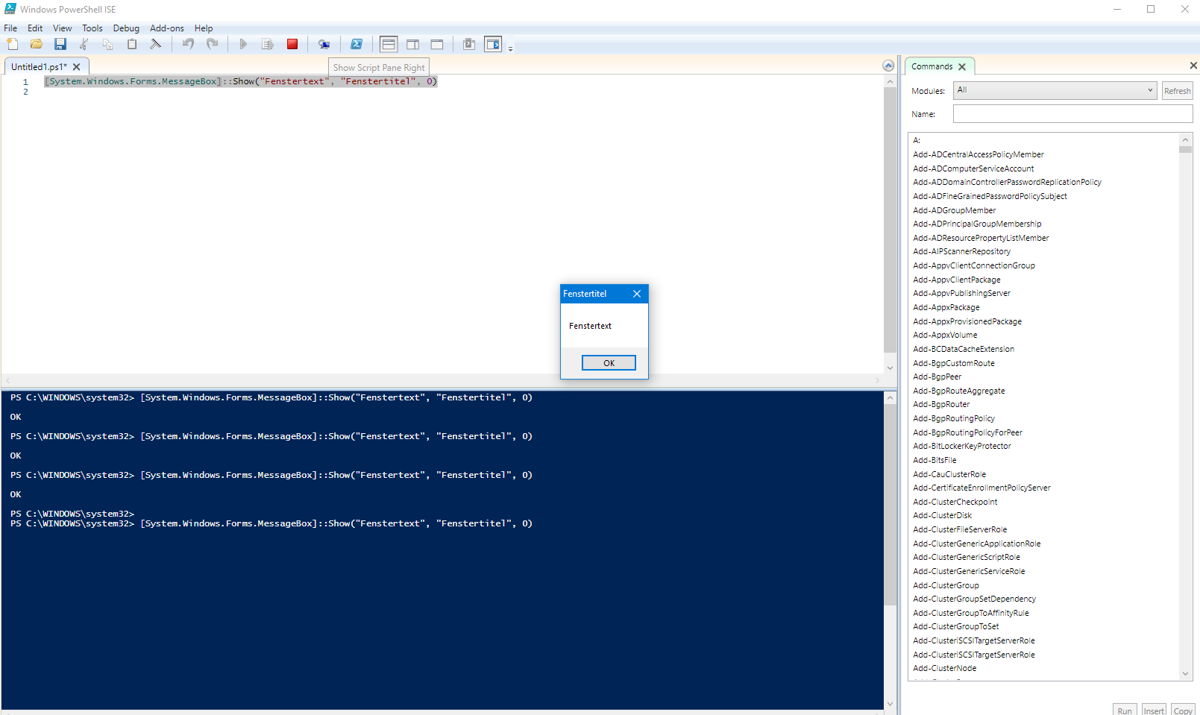1200x715 pixels.
Task: Open the File menu
Action: (x=10, y=28)
